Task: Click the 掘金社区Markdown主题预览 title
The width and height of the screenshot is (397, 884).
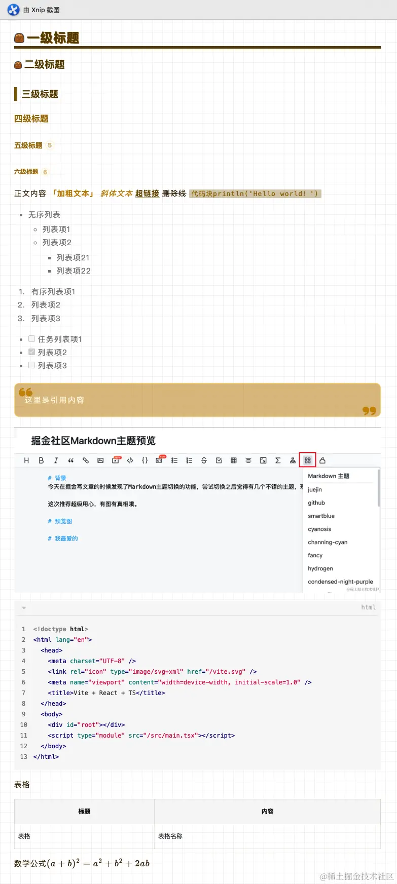Action: (93, 441)
